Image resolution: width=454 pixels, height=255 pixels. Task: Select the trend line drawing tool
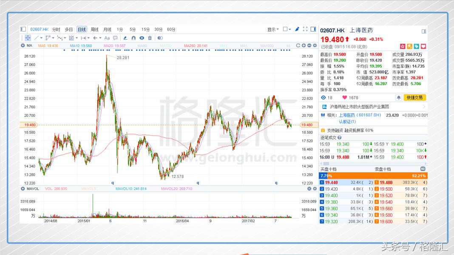pos(37,38)
